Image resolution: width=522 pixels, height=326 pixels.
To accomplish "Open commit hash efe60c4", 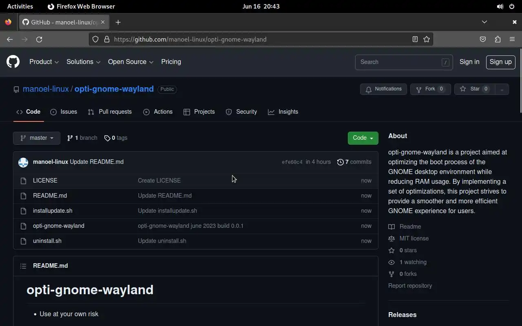I will pos(292,162).
